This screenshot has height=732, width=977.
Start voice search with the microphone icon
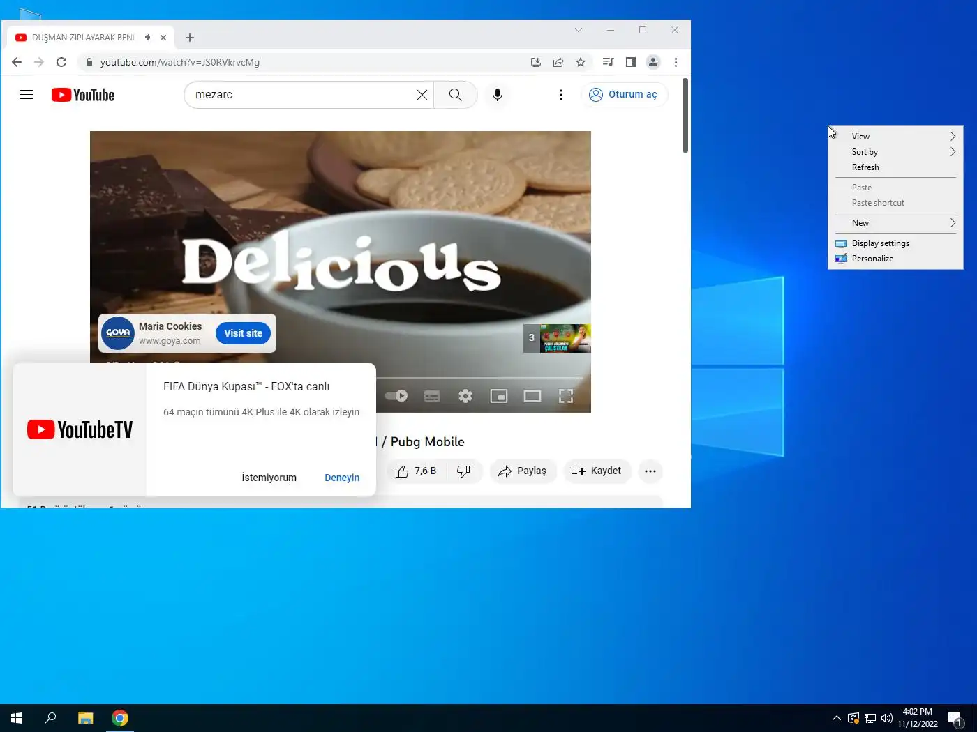(498, 95)
